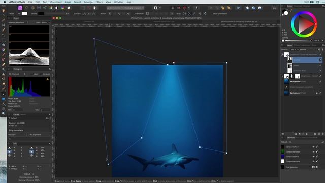Open the Normal blend mode dropdown
This screenshot has width=325, height=183.
point(308,50)
